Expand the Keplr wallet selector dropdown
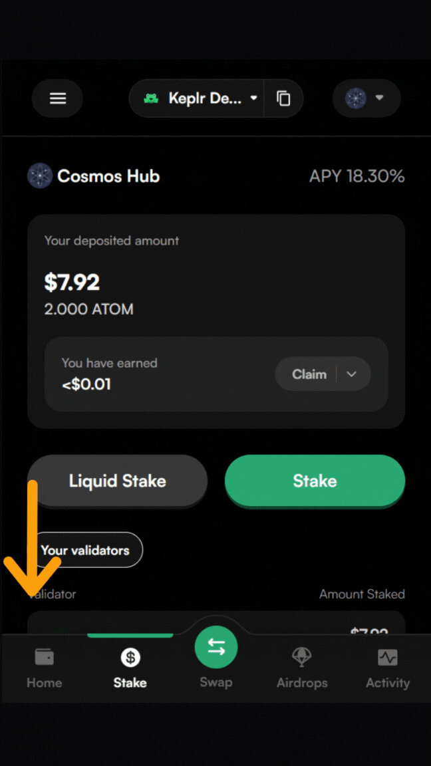The height and width of the screenshot is (766, 431). pyautogui.click(x=253, y=98)
